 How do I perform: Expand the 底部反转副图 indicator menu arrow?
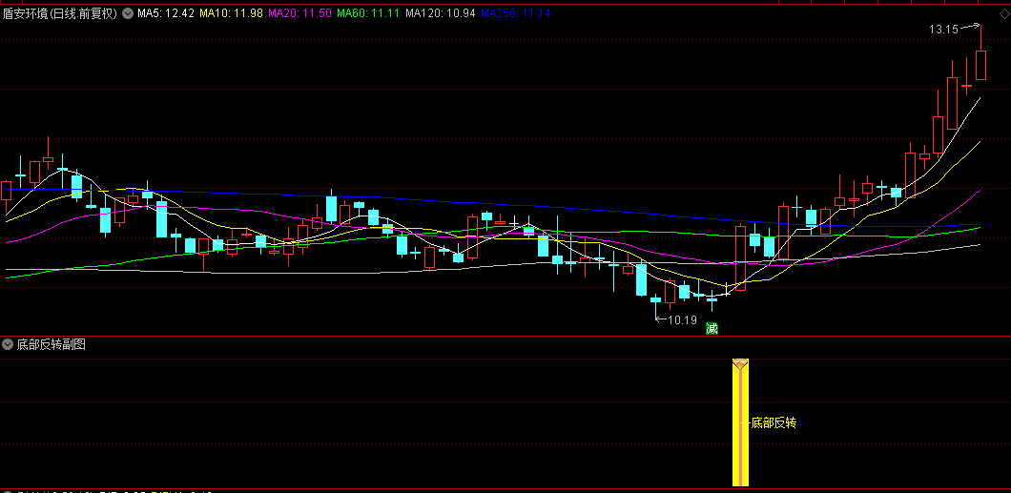[8, 344]
